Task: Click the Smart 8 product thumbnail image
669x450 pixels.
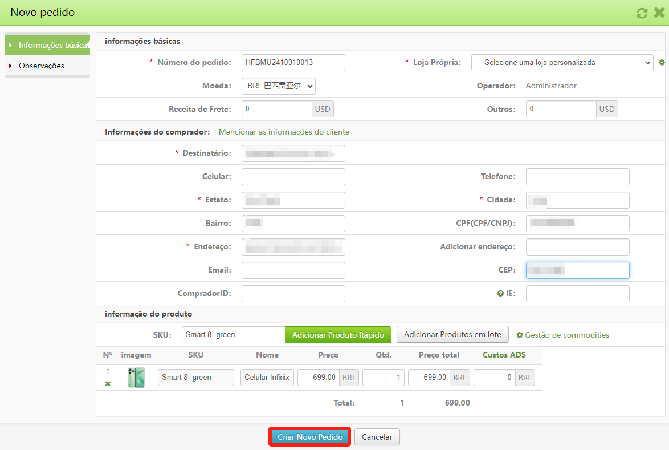Action: pyautogui.click(x=136, y=377)
